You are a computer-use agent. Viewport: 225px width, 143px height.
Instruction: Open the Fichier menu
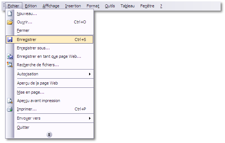click(x=14, y=6)
